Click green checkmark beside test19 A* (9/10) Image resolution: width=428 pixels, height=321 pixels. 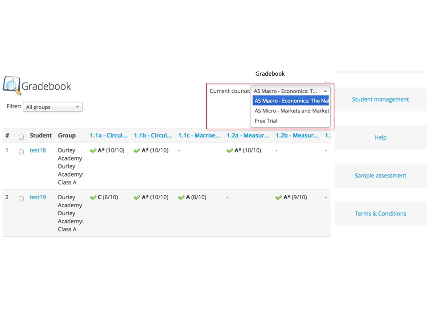pyautogui.click(x=278, y=198)
